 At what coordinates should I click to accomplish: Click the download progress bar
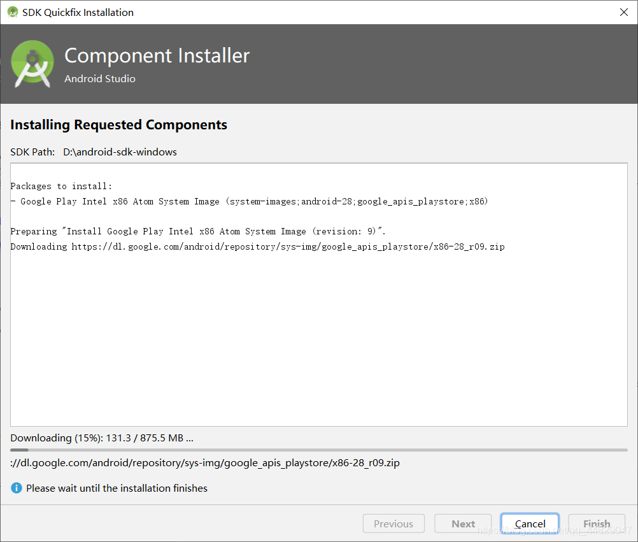click(319, 450)
